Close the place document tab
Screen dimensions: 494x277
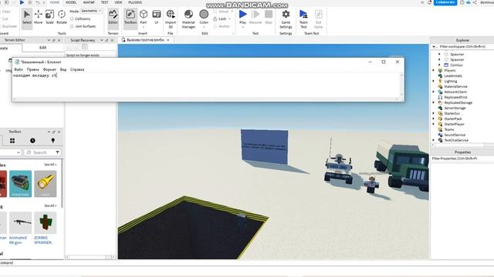click(x=168, y=40)
